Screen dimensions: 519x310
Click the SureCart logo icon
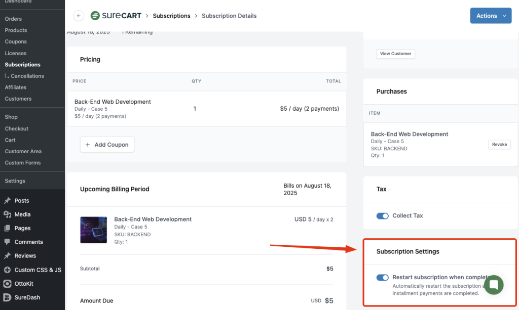click(95, 16)
